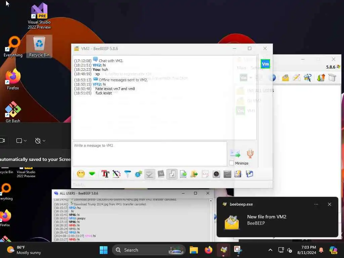Screen dimensions: 344x258
Task: Click the yellow question-mark note icon
Action: click(x=238, y=174)
